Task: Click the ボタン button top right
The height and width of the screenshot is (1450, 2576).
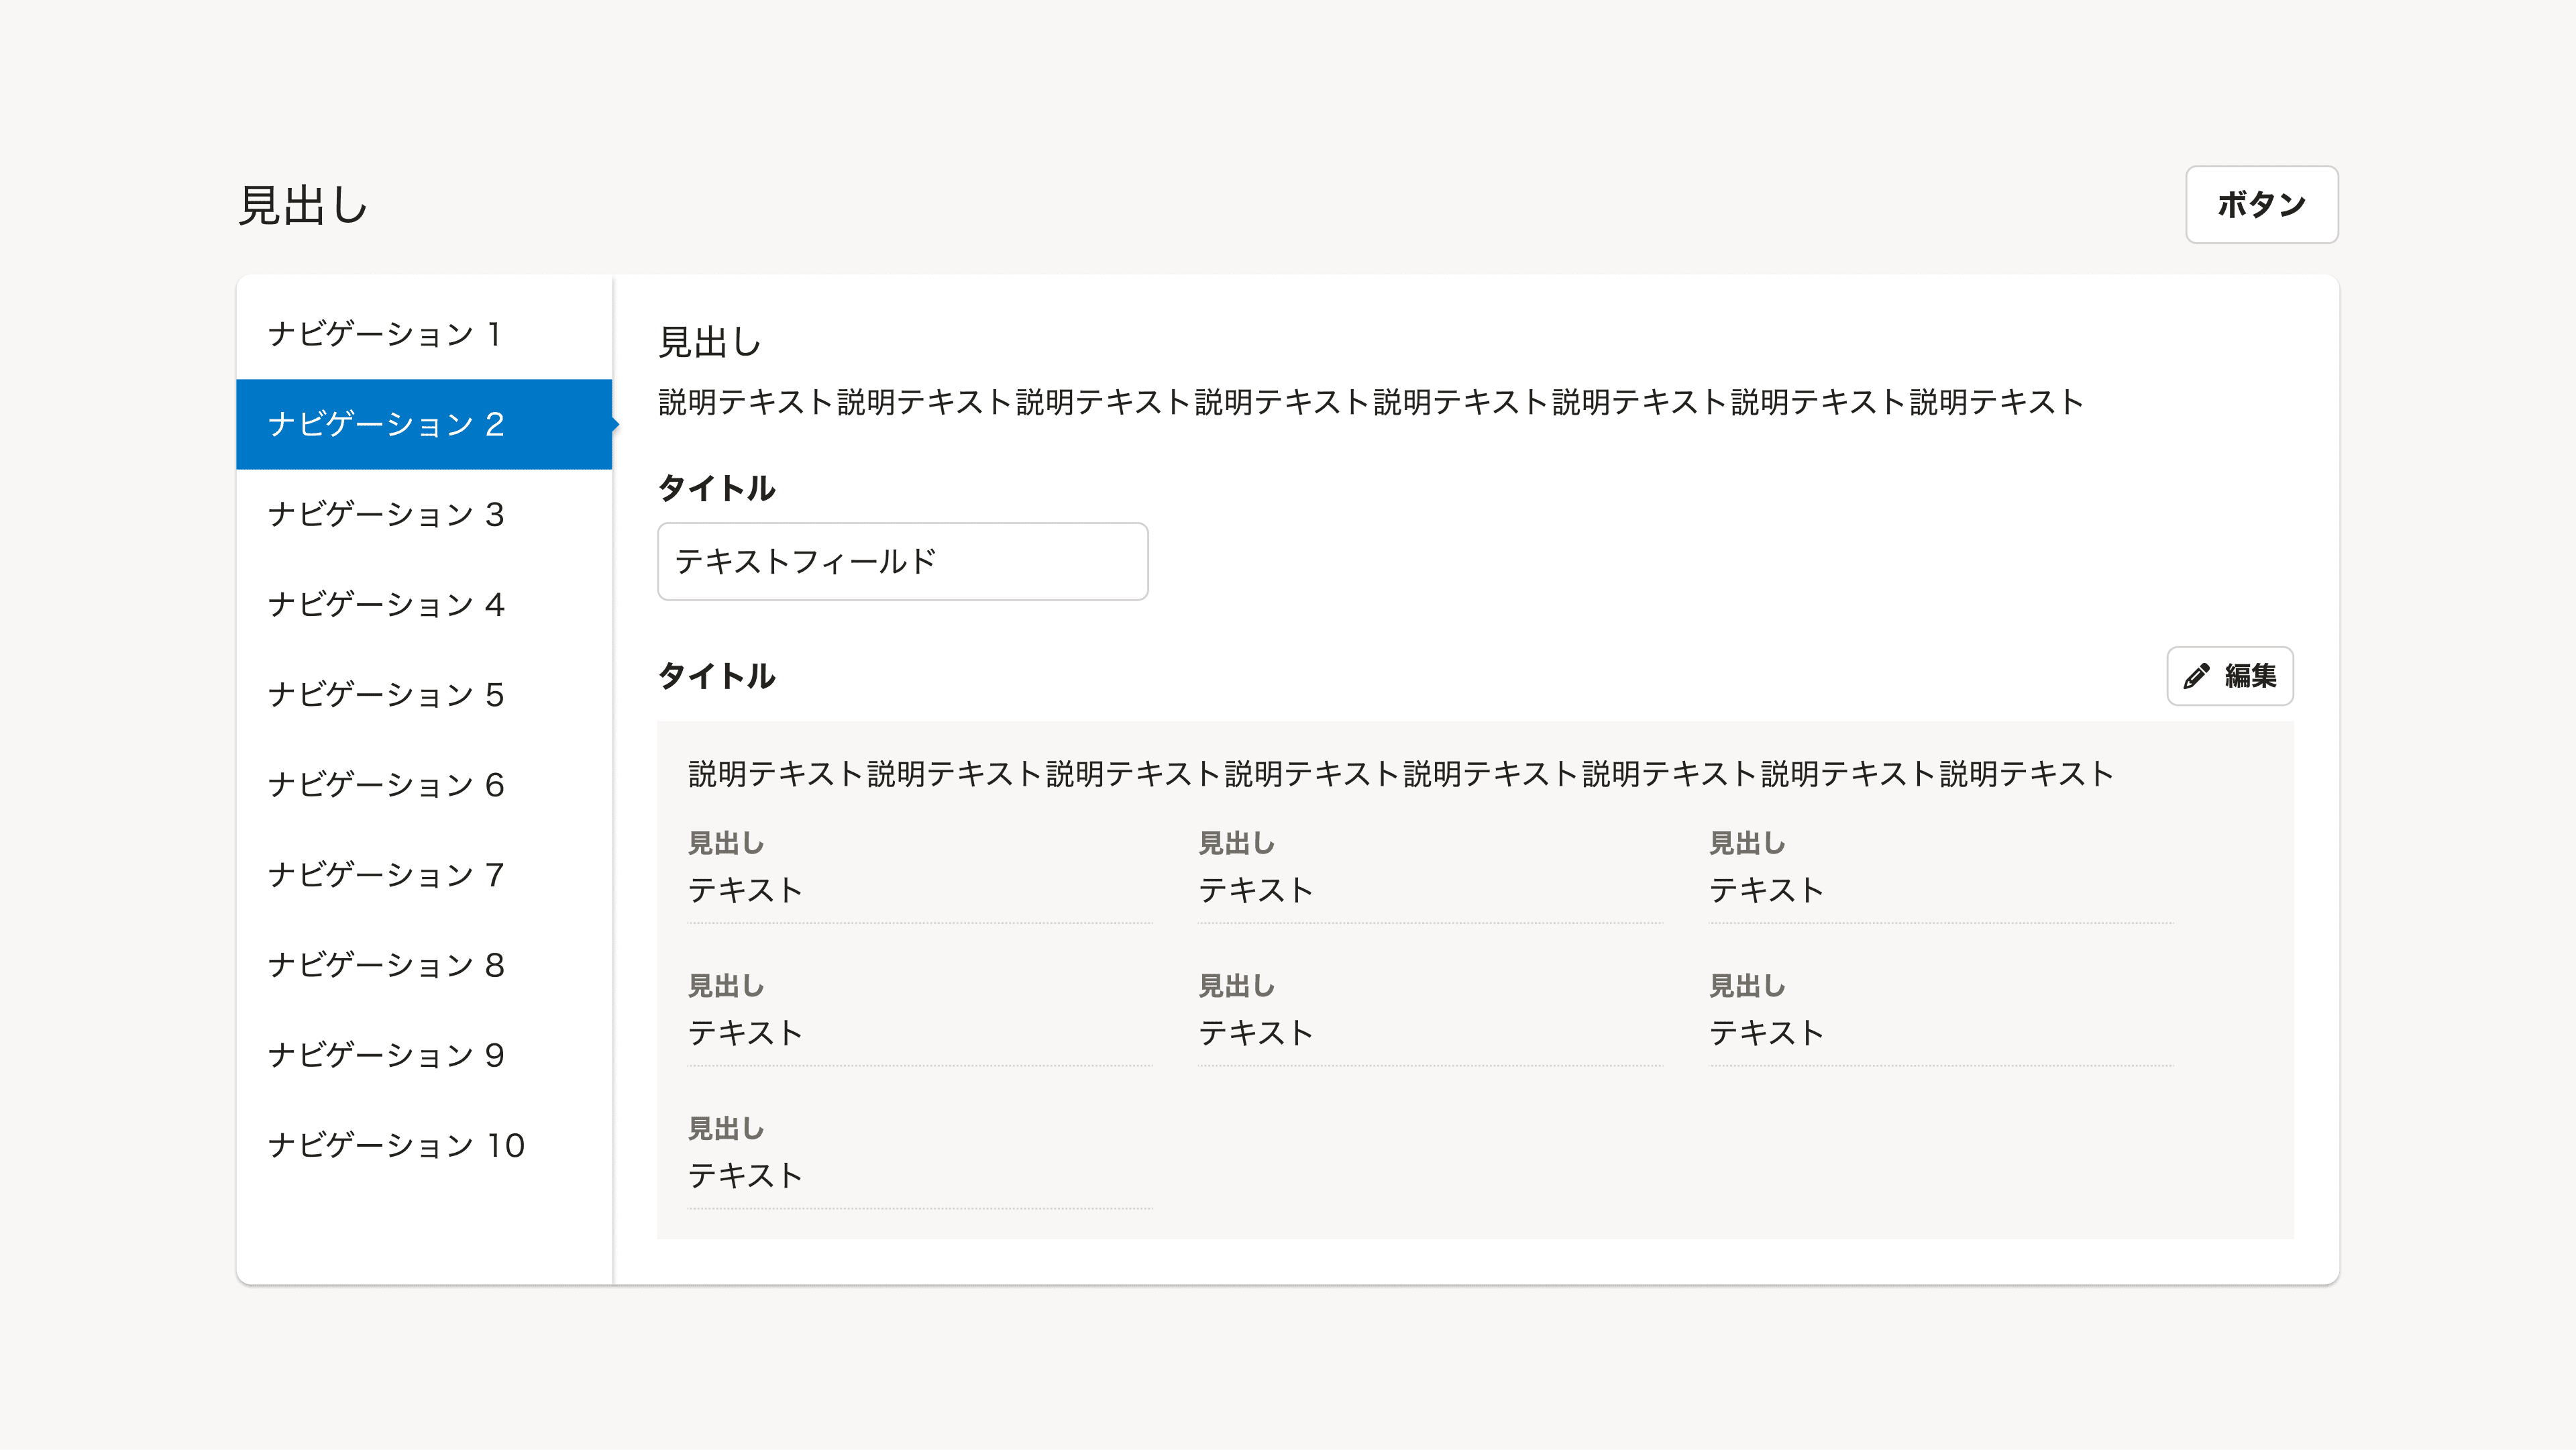Action: (2262, 205)
